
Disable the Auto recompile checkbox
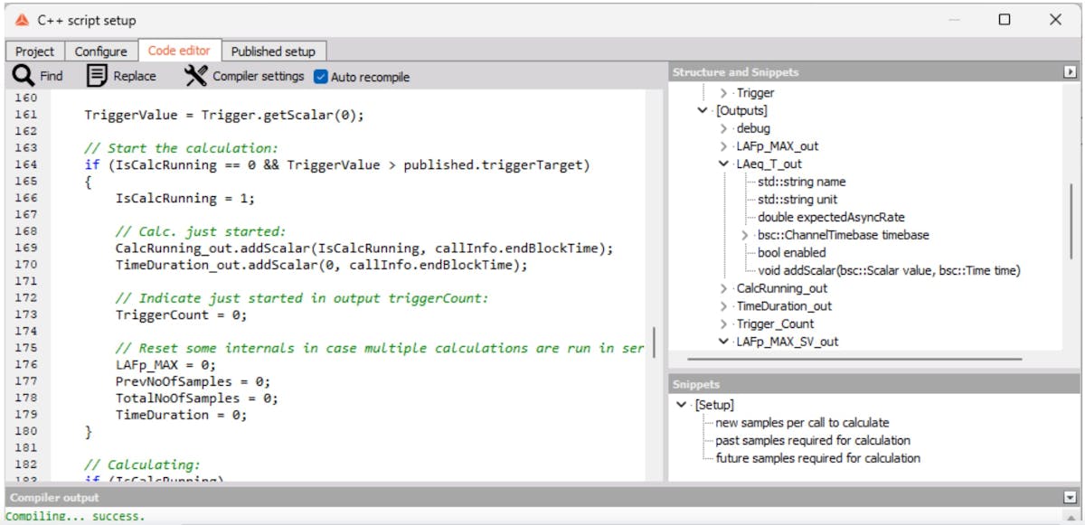coord(320,77)
